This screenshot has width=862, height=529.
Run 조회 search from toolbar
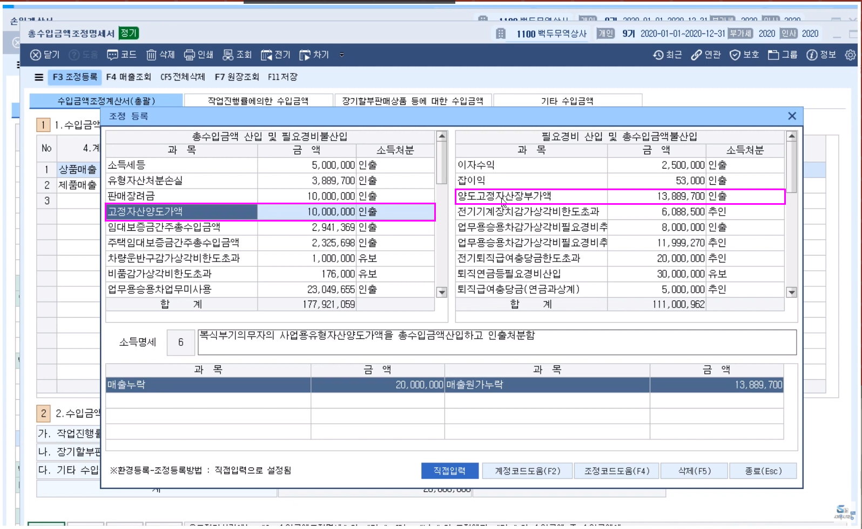coord(228,55)
